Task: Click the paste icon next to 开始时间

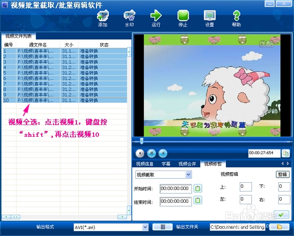Action: tap(197, 188)
